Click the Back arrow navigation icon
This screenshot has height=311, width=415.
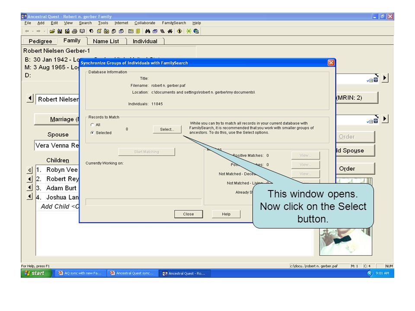(x=27, y=31)
